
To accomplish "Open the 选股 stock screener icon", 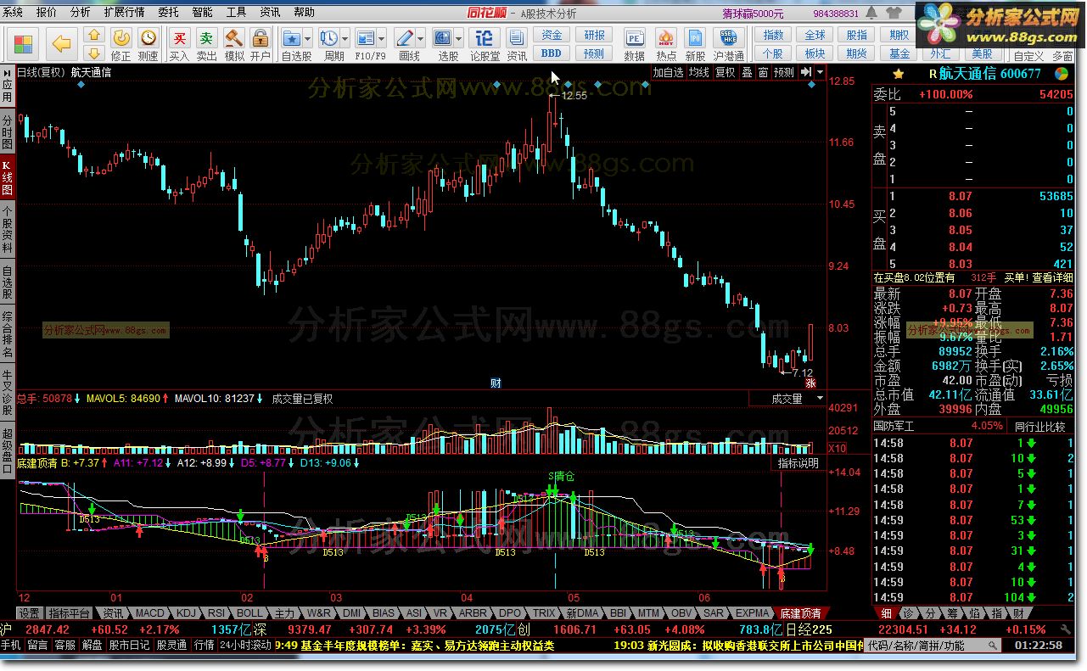I will tap(444, 38).
